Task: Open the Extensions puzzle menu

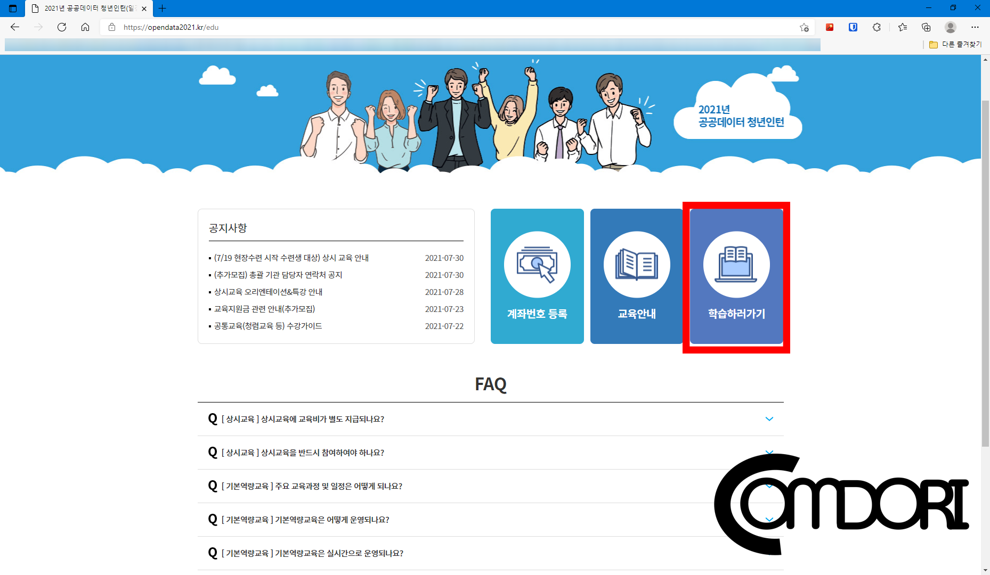Action: click(877, 27)
